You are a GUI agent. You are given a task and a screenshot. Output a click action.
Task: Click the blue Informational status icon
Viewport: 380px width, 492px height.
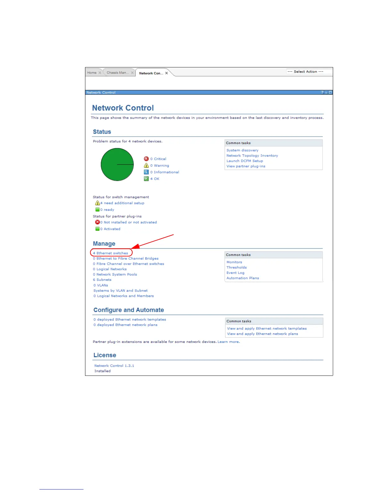146,172
